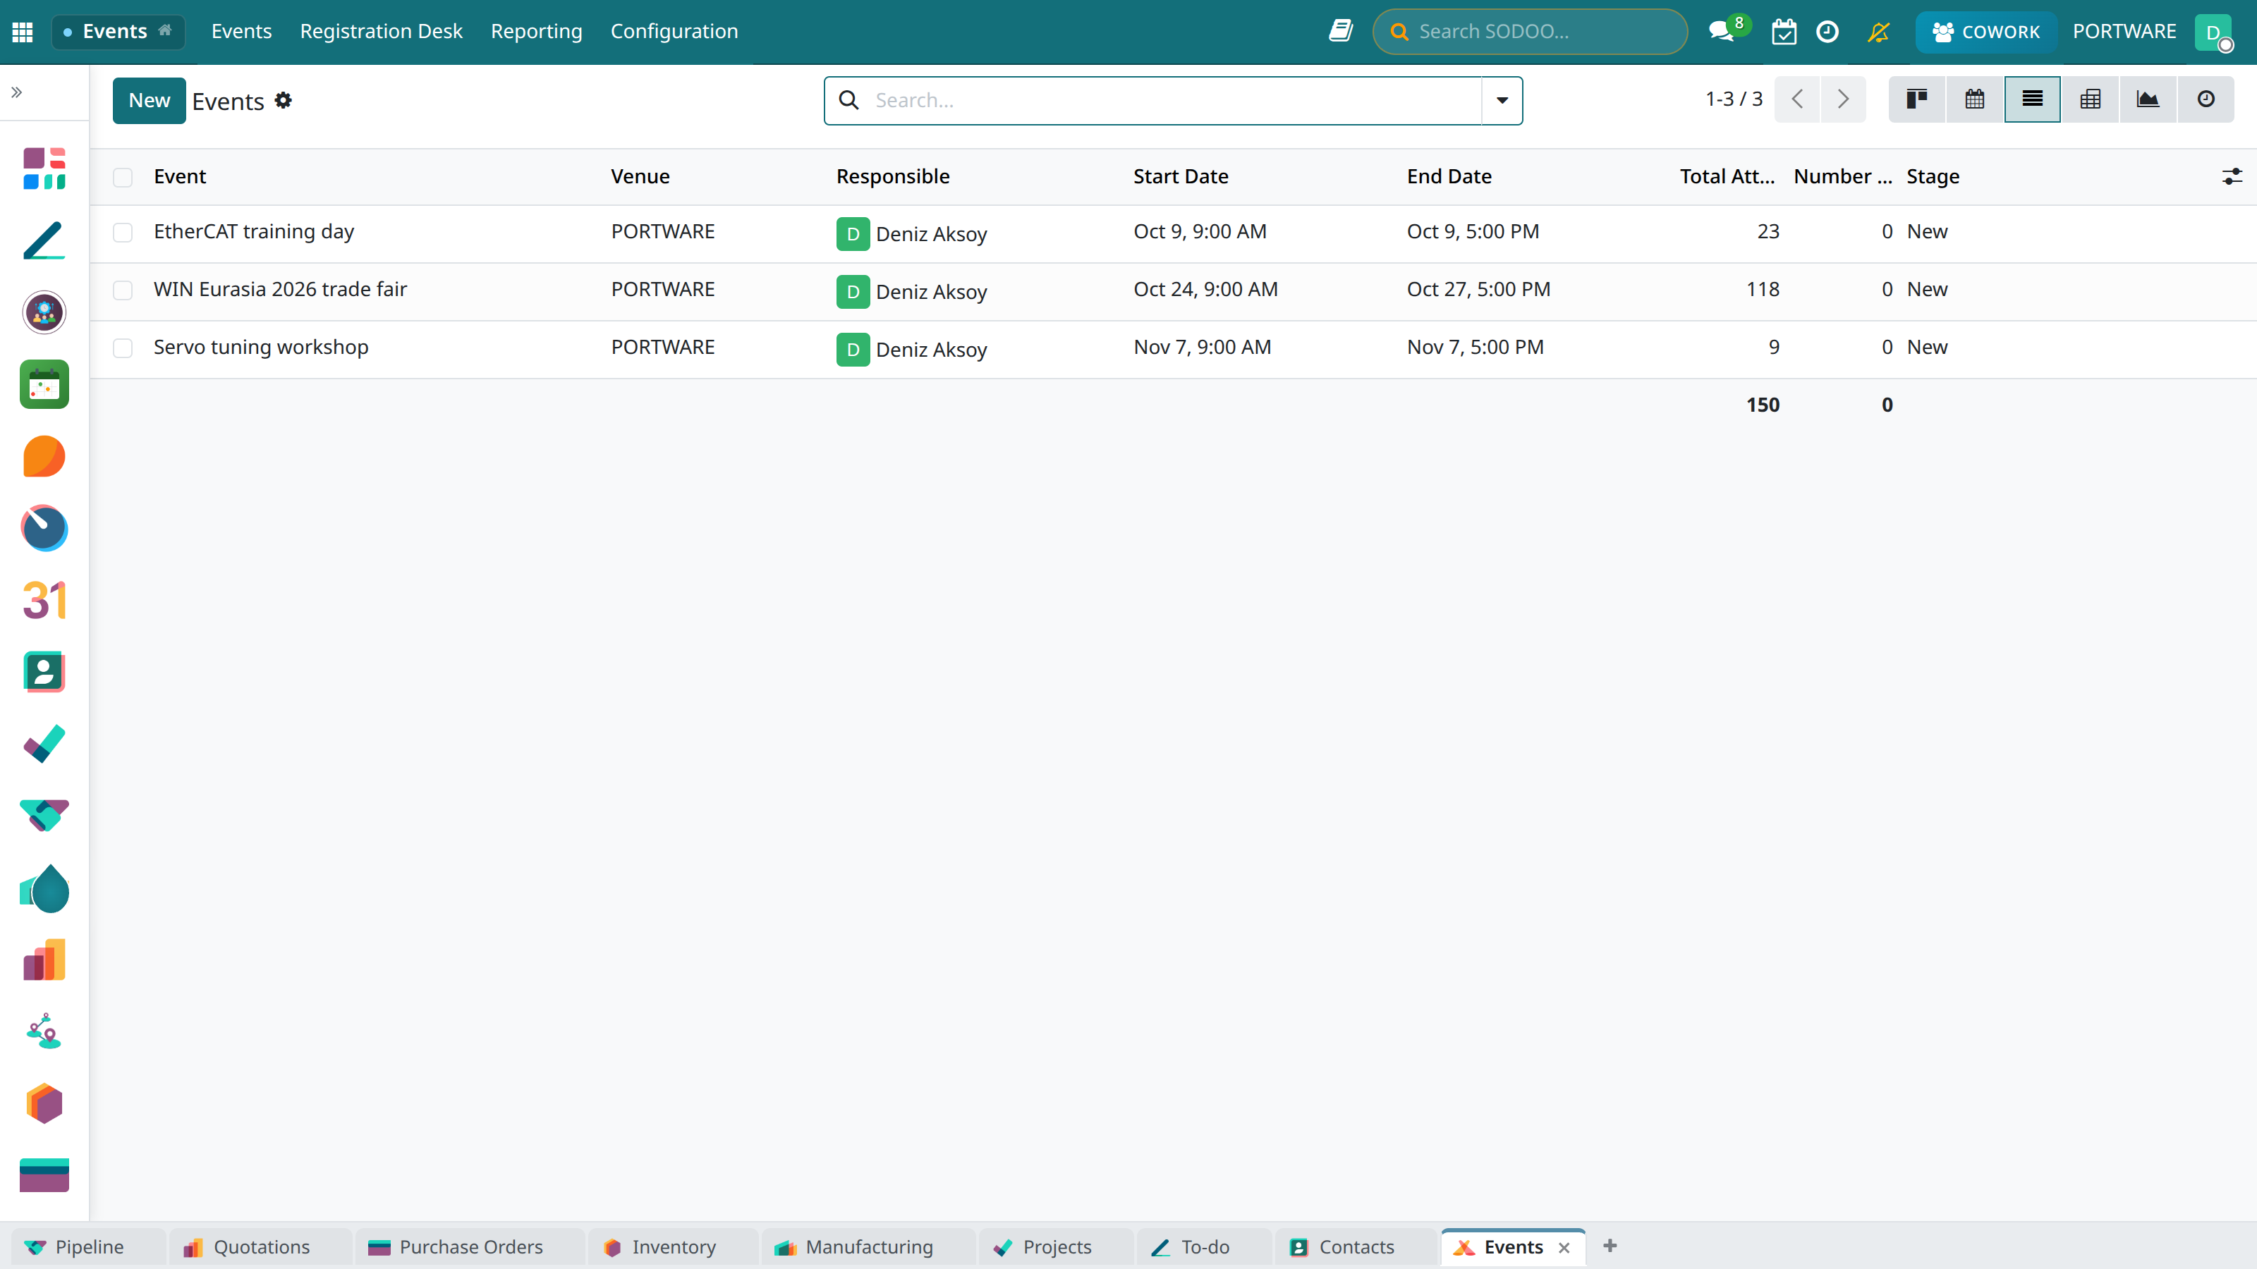Image resolution: width=2257 pixels, height=1269 pixels.
Task: Switch to Pivot table view
Action: point(2091,100)
